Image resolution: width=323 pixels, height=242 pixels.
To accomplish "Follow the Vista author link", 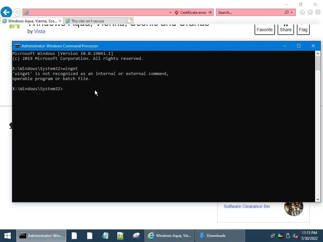I will click(39, 31).
